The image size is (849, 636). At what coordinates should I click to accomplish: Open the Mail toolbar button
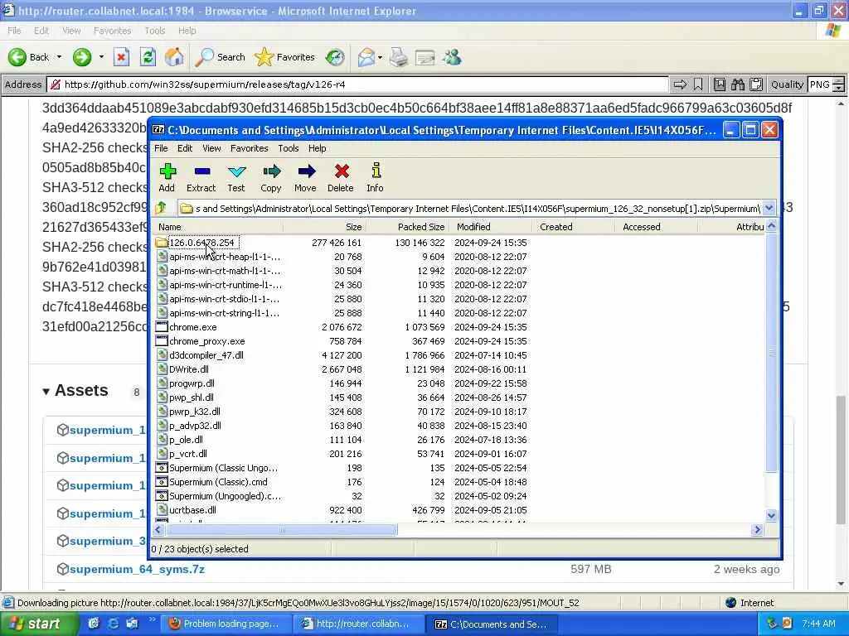coord(366,57)
